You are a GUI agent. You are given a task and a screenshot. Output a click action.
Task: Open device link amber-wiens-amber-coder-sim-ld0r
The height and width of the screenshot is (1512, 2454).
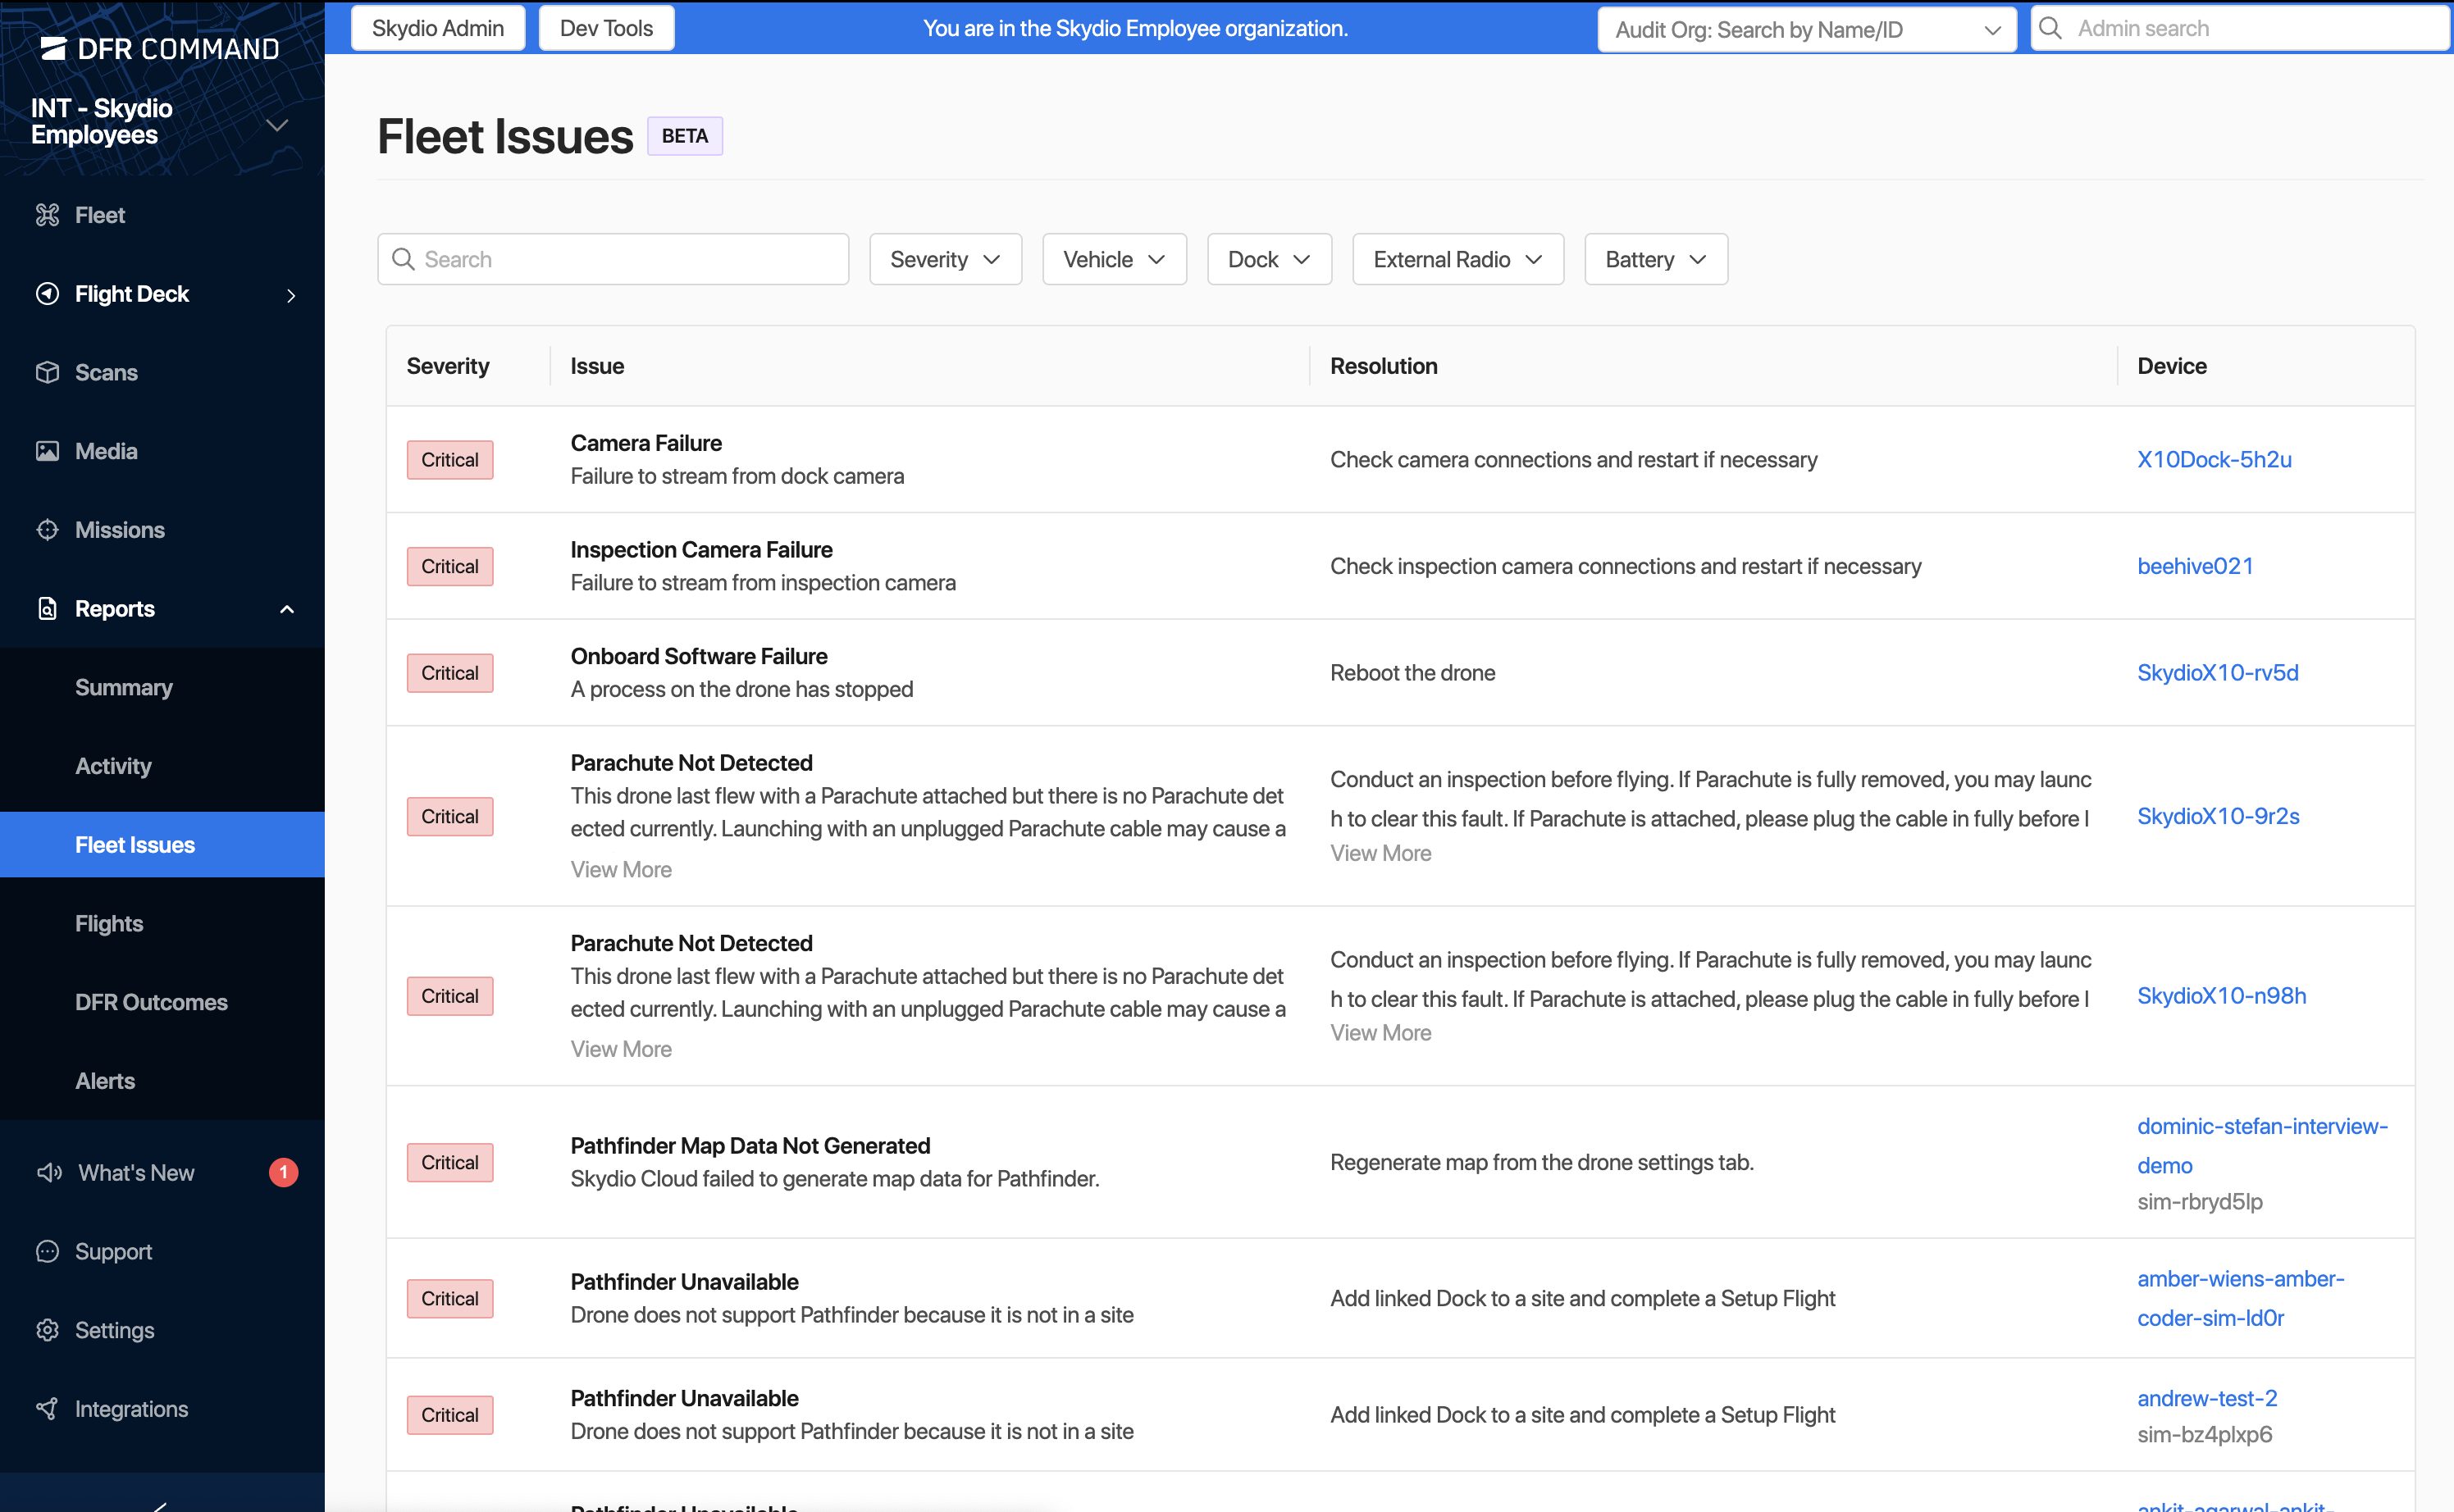point(2240,1298)
